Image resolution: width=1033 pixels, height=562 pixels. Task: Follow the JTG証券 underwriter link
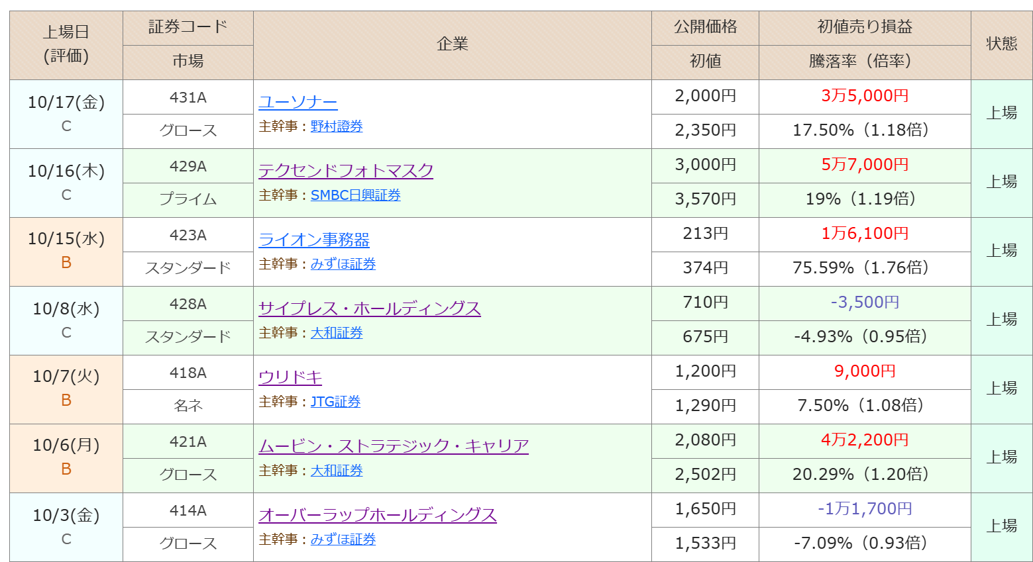click(x=335, y=402)
